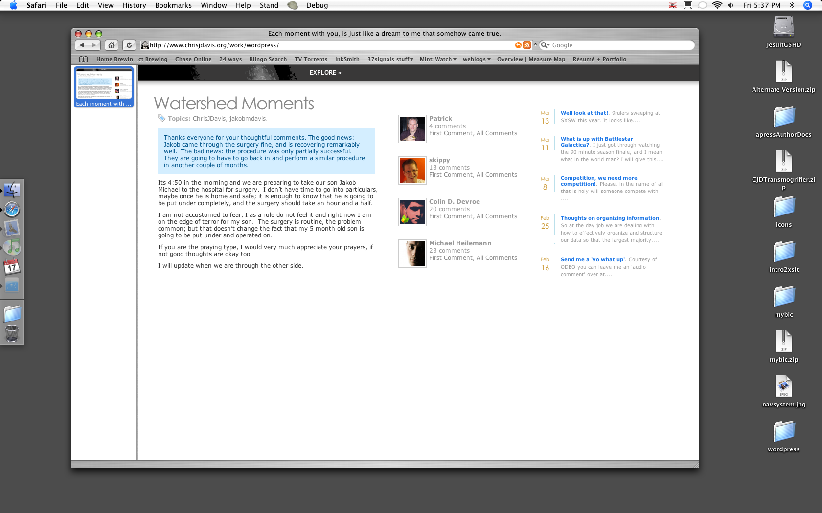Open the History menu

point(134,5)
